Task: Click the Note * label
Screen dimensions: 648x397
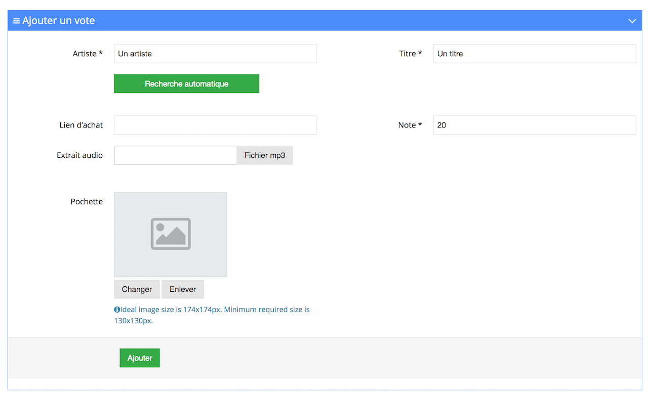Action: pyautogui.click(x=410, y=125)
